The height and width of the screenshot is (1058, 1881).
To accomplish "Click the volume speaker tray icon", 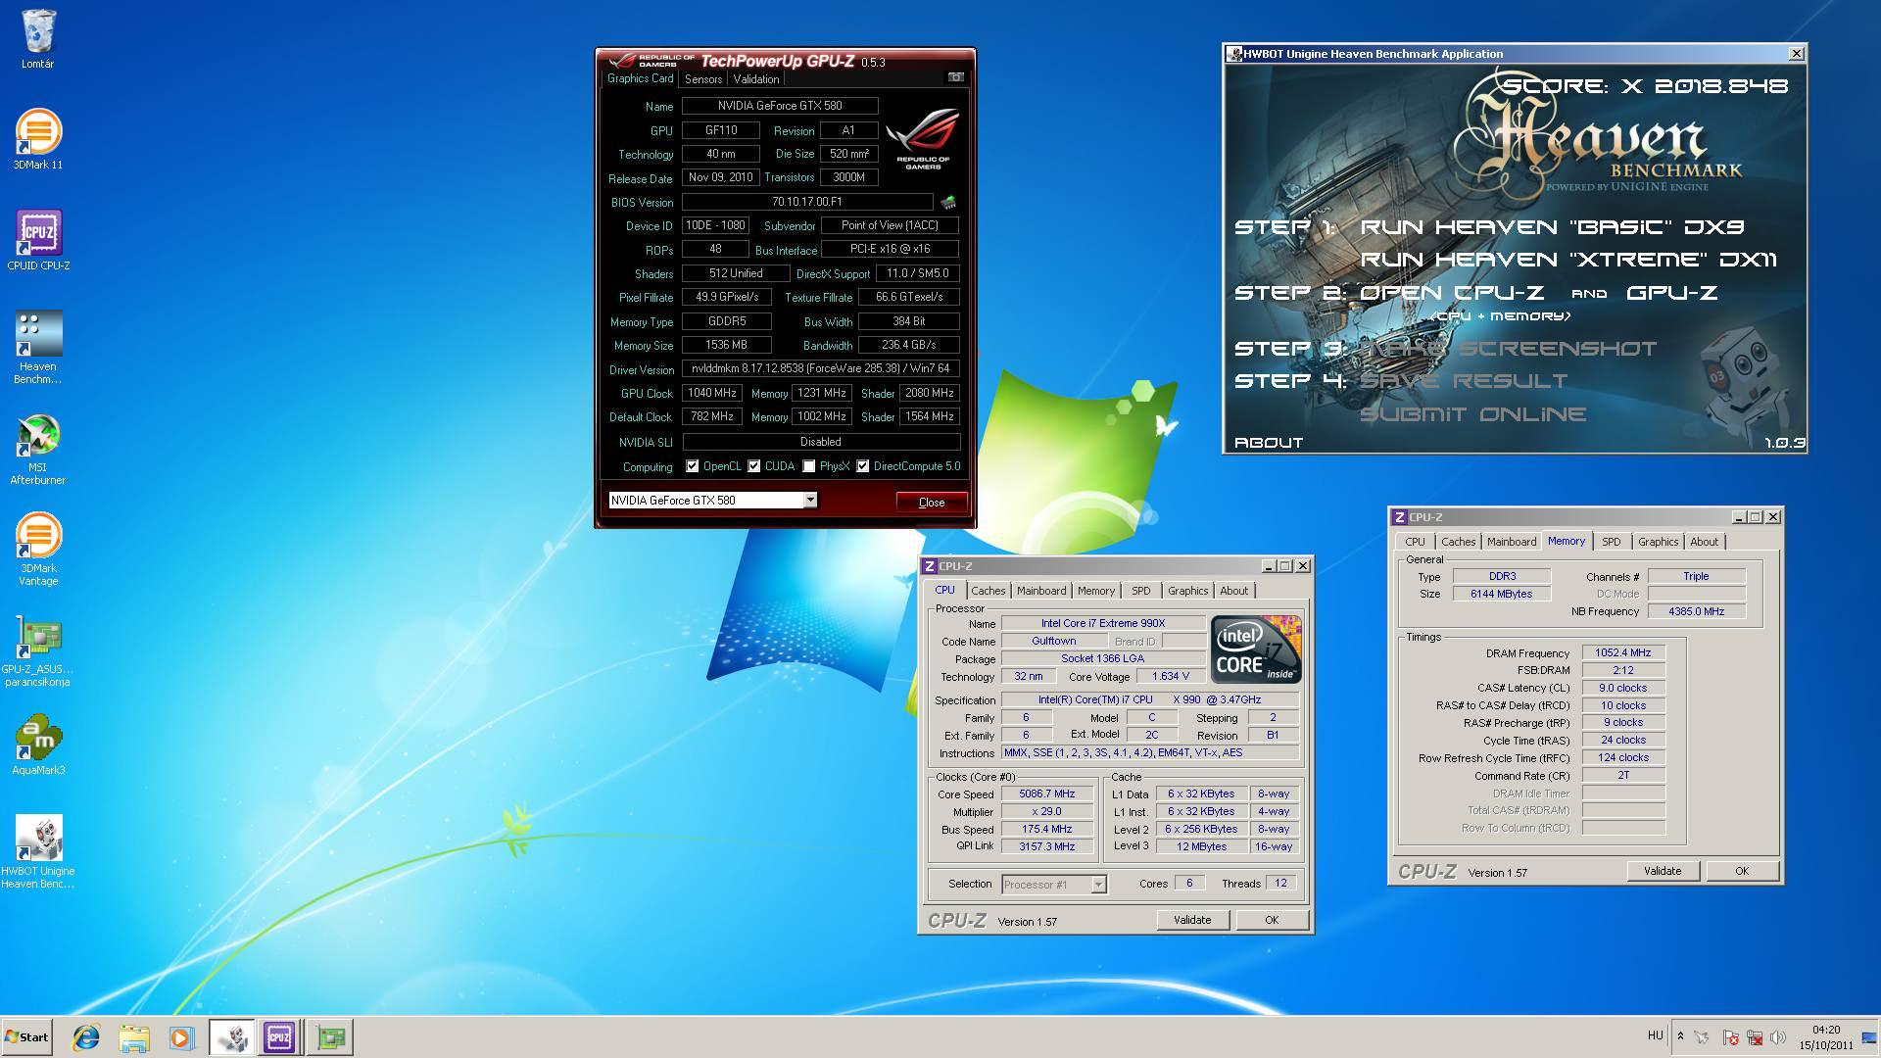I will (1778, 1037).
